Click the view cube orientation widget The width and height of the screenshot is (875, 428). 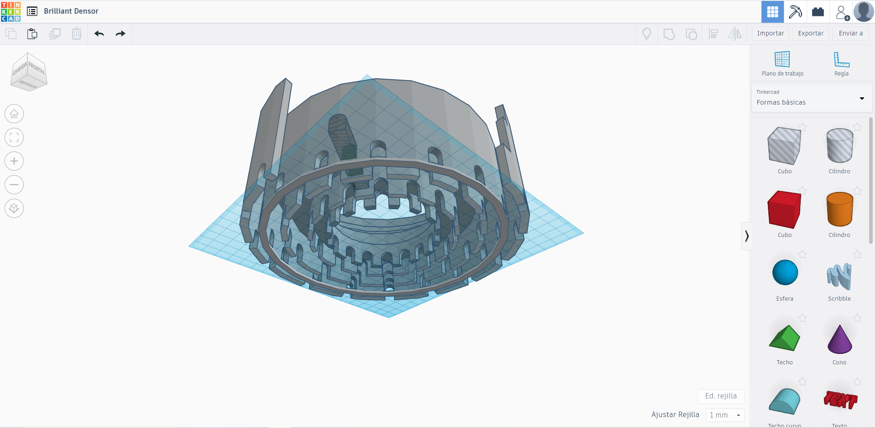29,72
